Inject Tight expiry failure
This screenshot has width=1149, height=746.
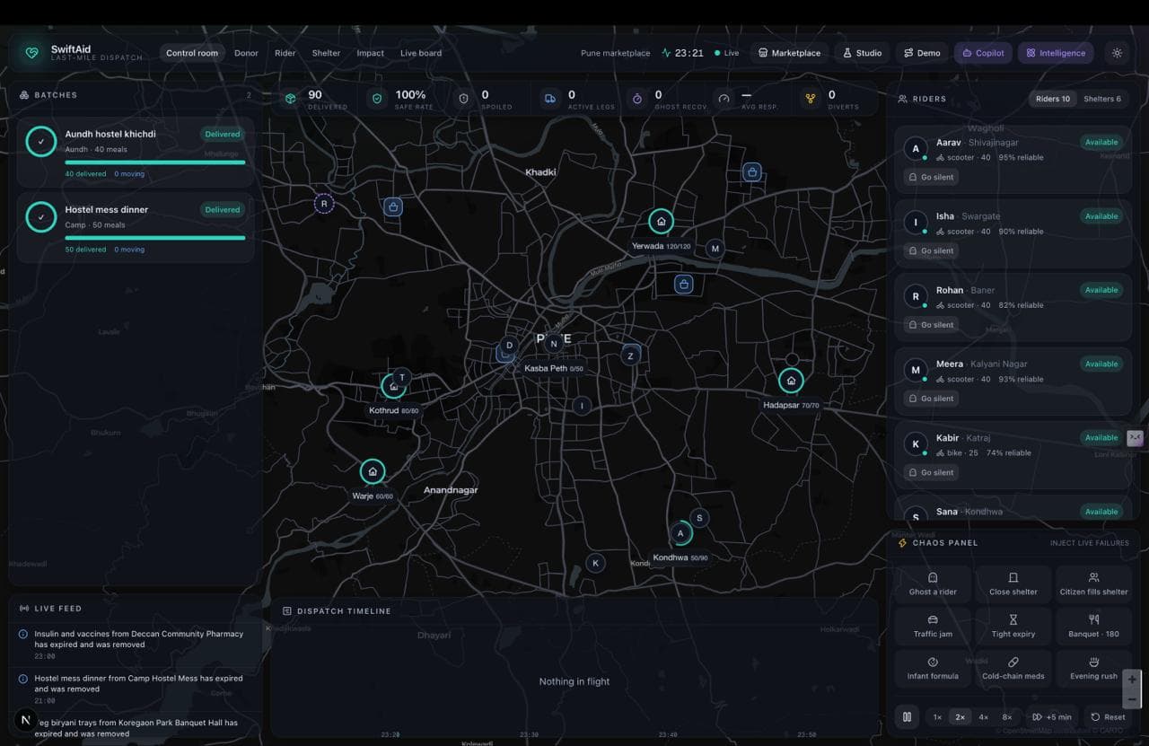(1013, 626)
